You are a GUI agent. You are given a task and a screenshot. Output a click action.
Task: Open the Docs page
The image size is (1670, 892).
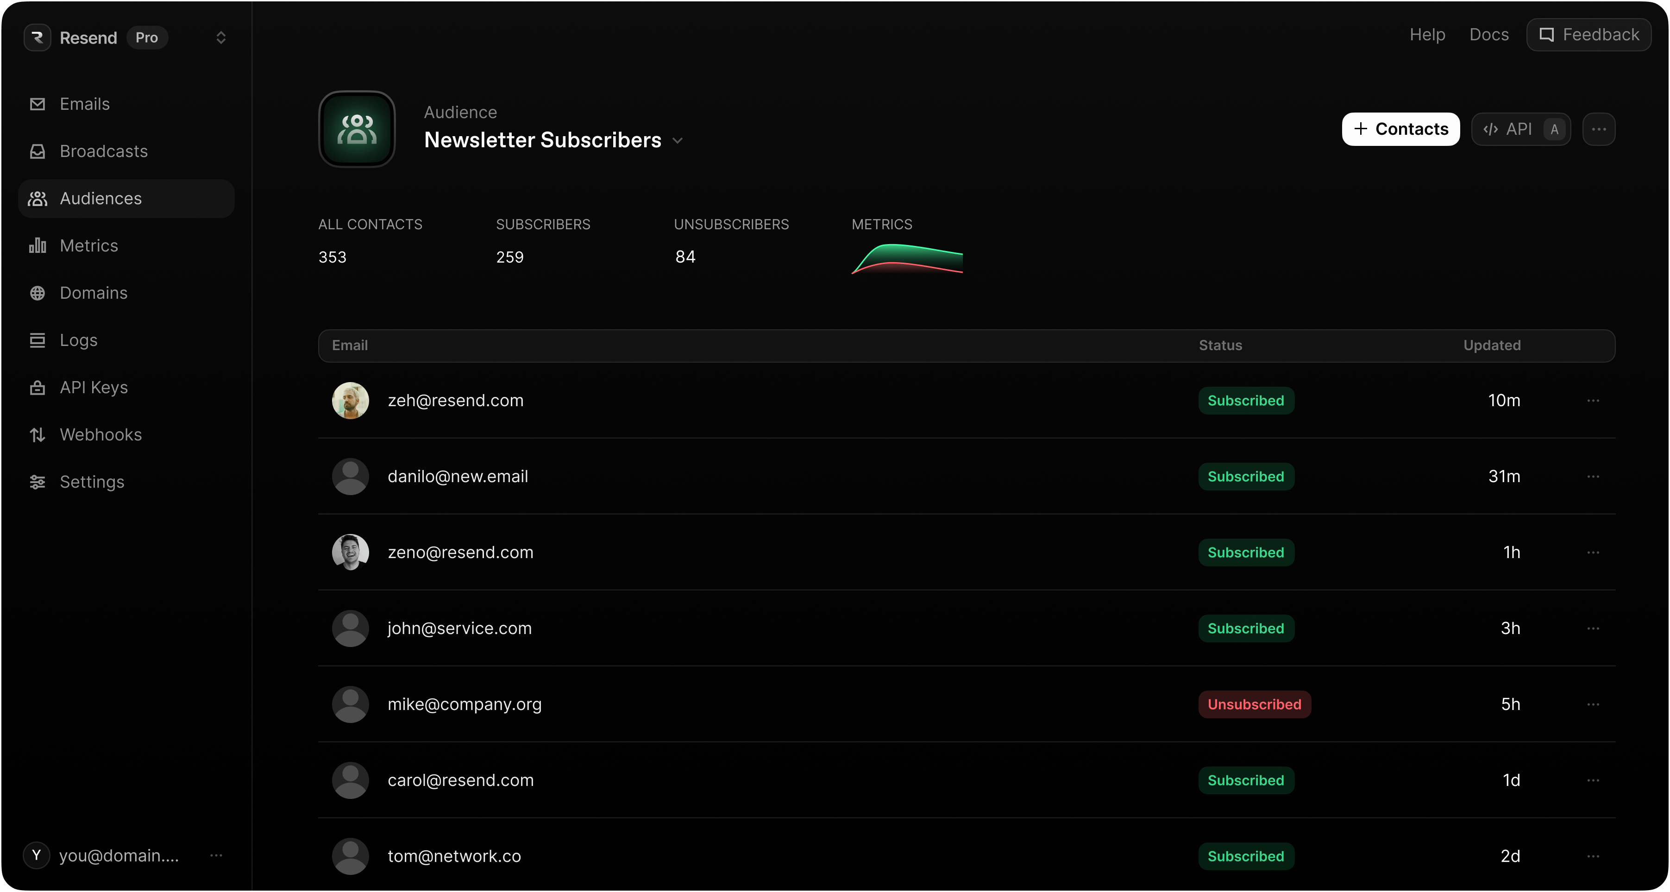1488,34
